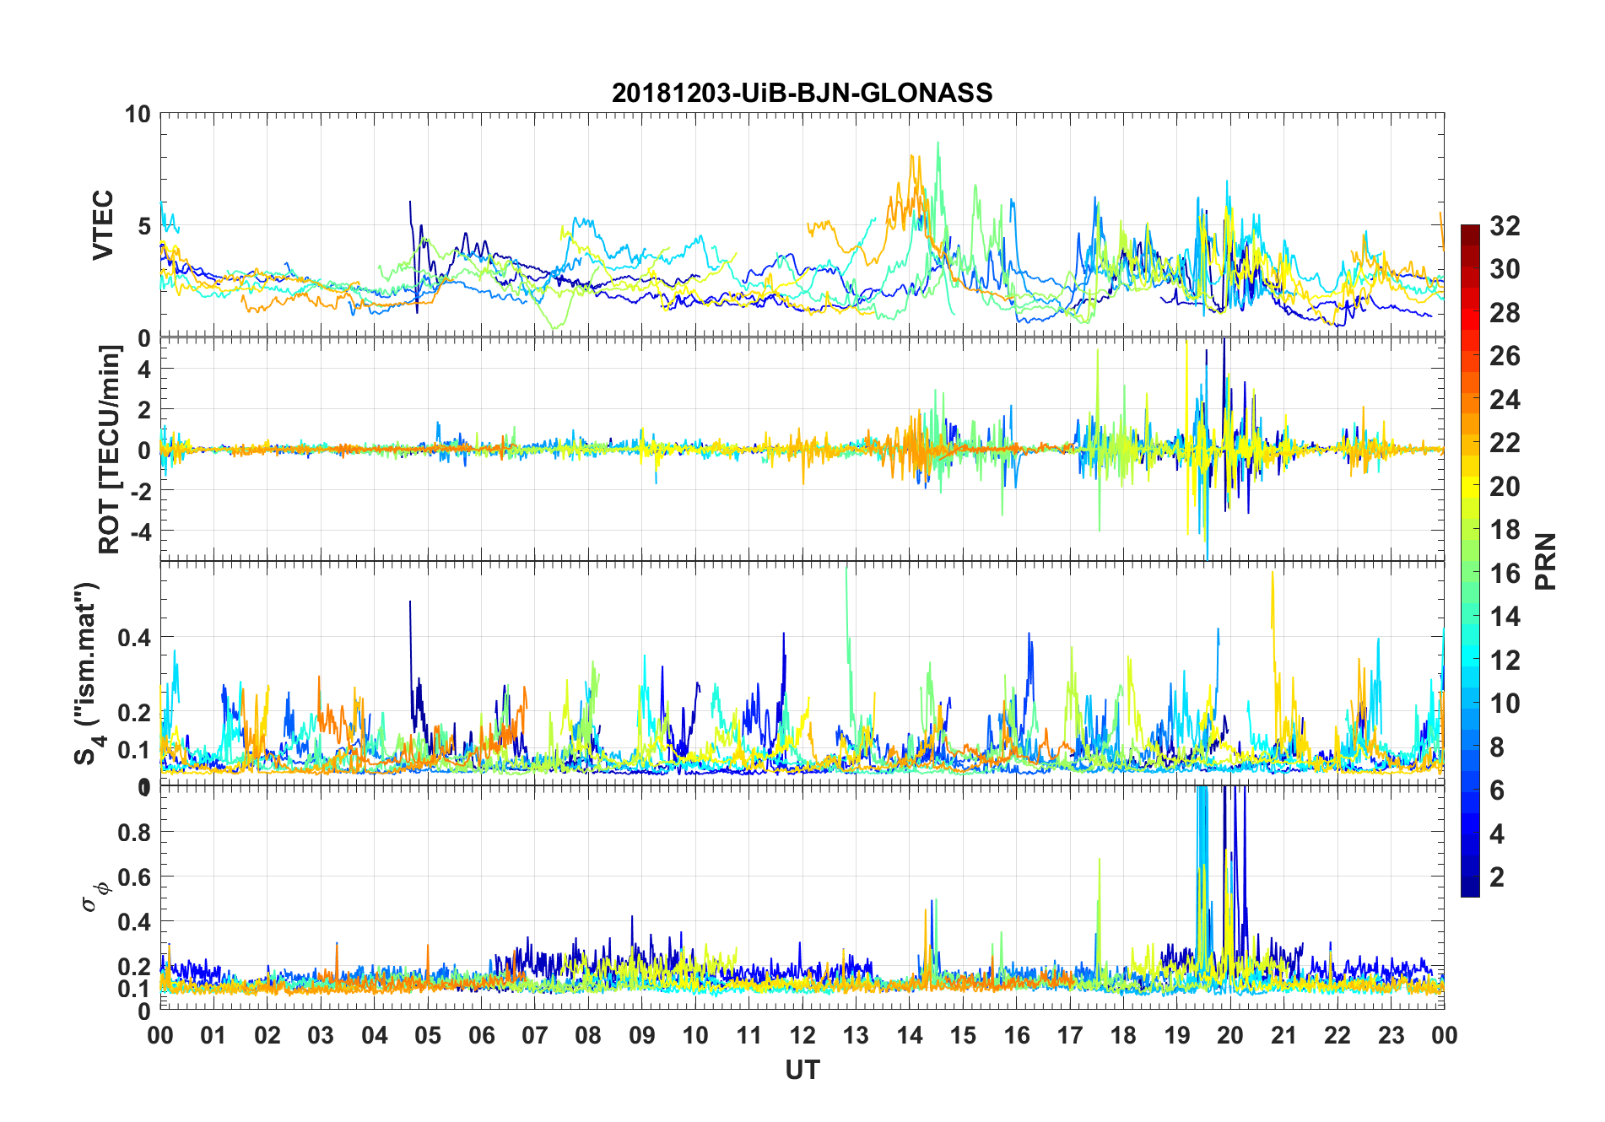Select the sigma-phi axis tick label 0.8
This screenshot has width=1605, height=1122.
[x=135, y=832]
